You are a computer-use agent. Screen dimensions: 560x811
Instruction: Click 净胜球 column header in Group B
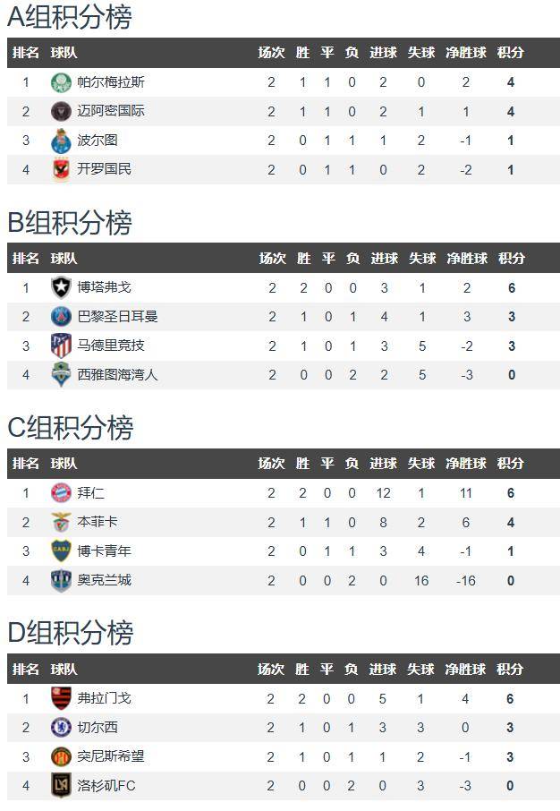pyautogui.click(x=466, y=259)
